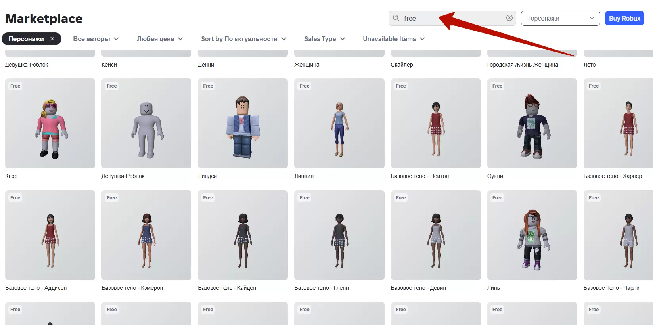
Task: Open the Базовое Тело - Чарли thumbnail
Action: (618, 235)
